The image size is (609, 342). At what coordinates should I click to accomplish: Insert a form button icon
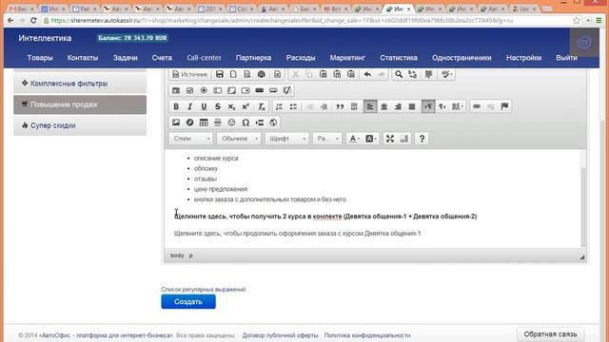coord(260,90)
